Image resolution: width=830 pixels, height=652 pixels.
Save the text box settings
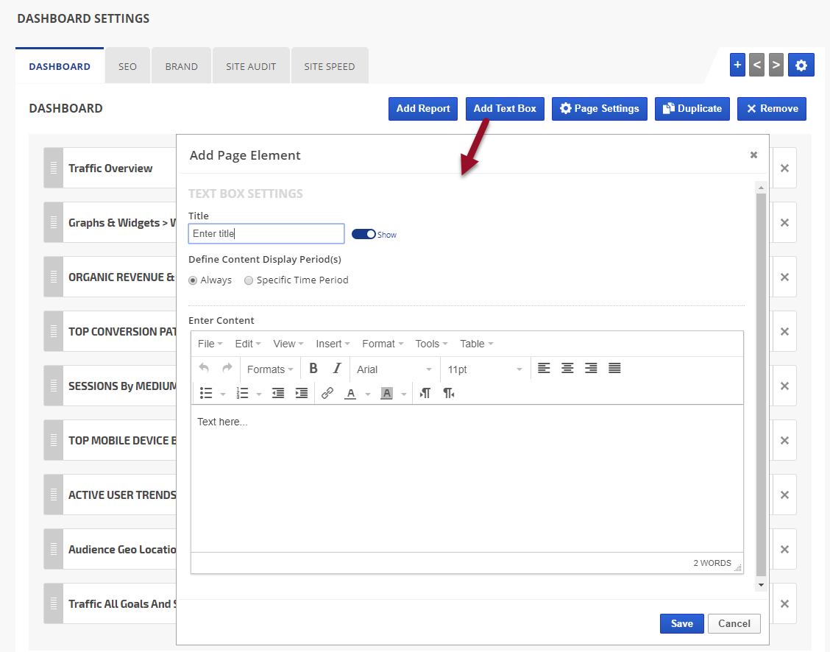click(681, 623)
